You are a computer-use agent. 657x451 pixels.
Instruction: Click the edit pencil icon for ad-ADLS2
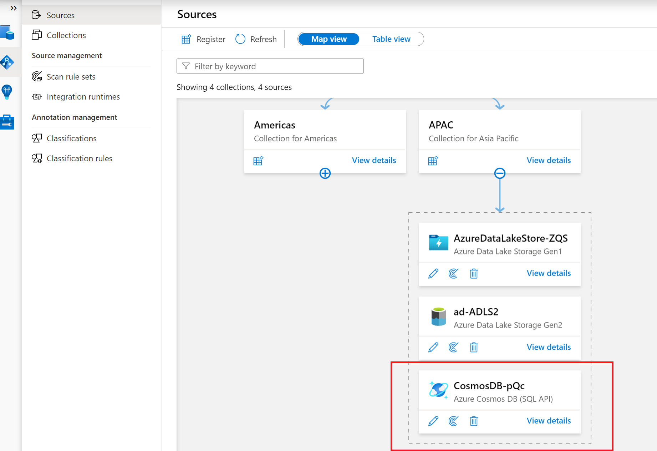point(433,347)
